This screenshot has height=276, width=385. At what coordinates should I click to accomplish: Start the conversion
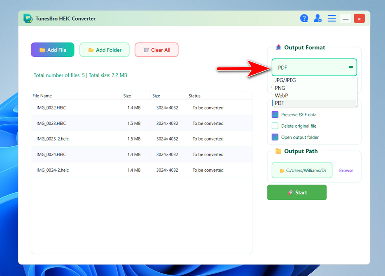tap(297, 192)
